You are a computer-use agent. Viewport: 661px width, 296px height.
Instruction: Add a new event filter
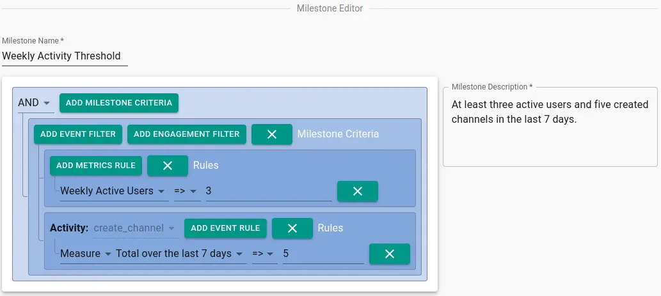[78, 134]
